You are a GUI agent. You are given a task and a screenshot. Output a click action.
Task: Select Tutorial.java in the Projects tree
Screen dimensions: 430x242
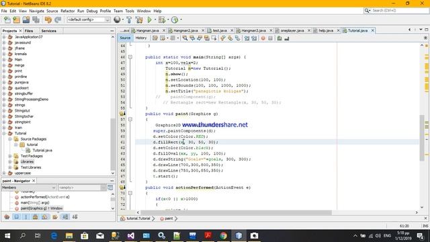[42, 151]
